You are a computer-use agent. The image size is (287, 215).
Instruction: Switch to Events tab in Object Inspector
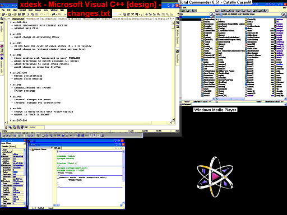tap(12, 147)
